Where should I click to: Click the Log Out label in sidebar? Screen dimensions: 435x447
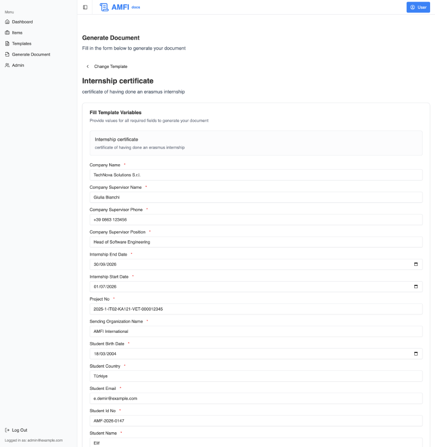tap(20, 430)
